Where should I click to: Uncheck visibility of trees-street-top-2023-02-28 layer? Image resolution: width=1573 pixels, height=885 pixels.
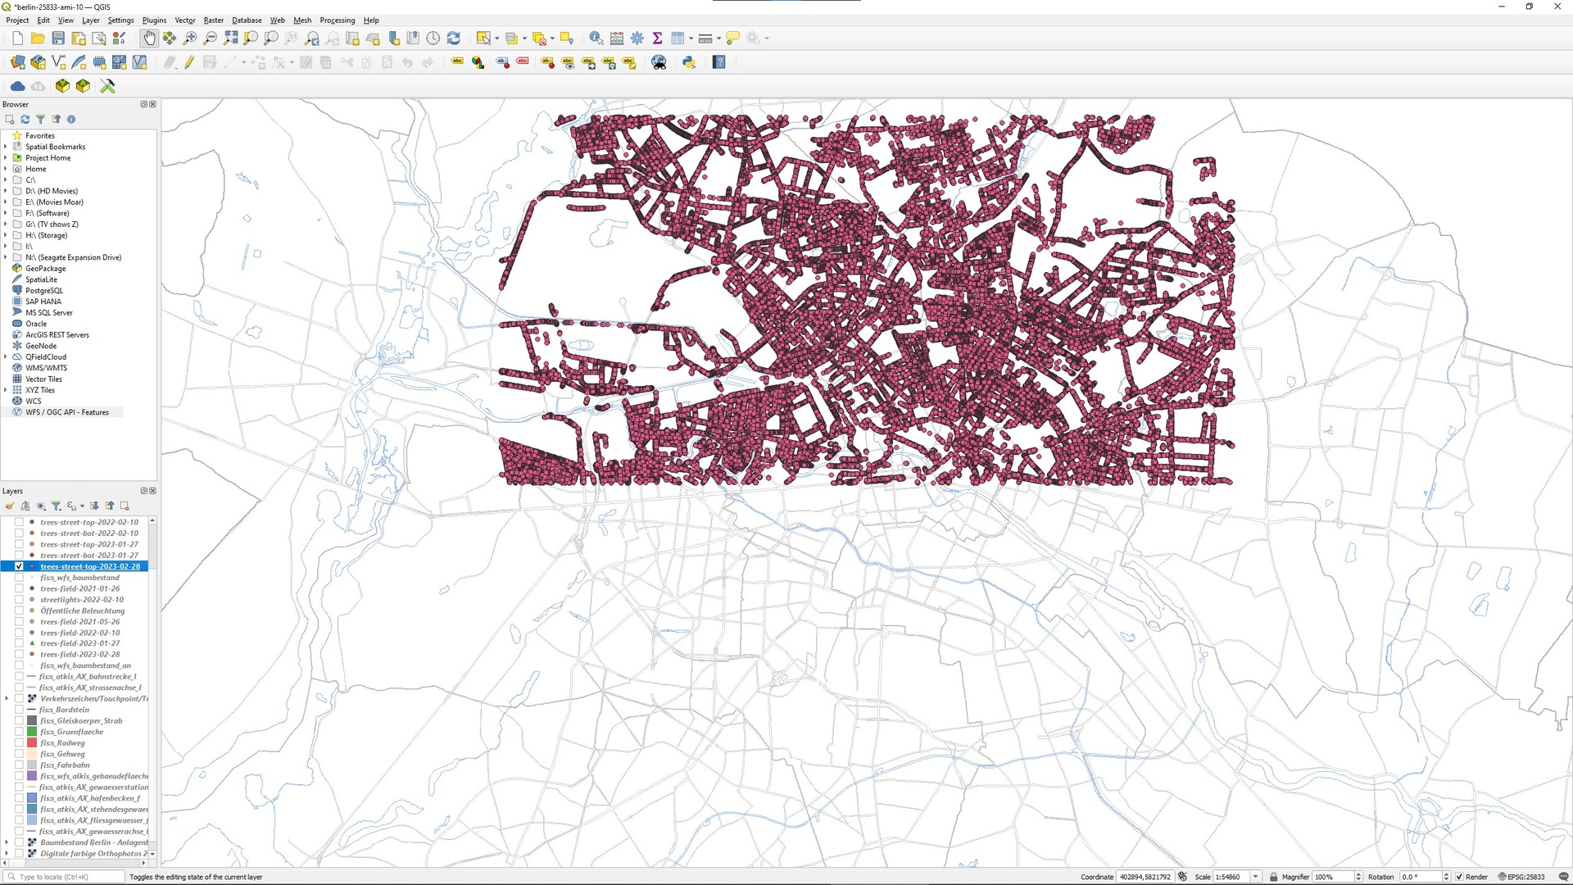(20, 566)
